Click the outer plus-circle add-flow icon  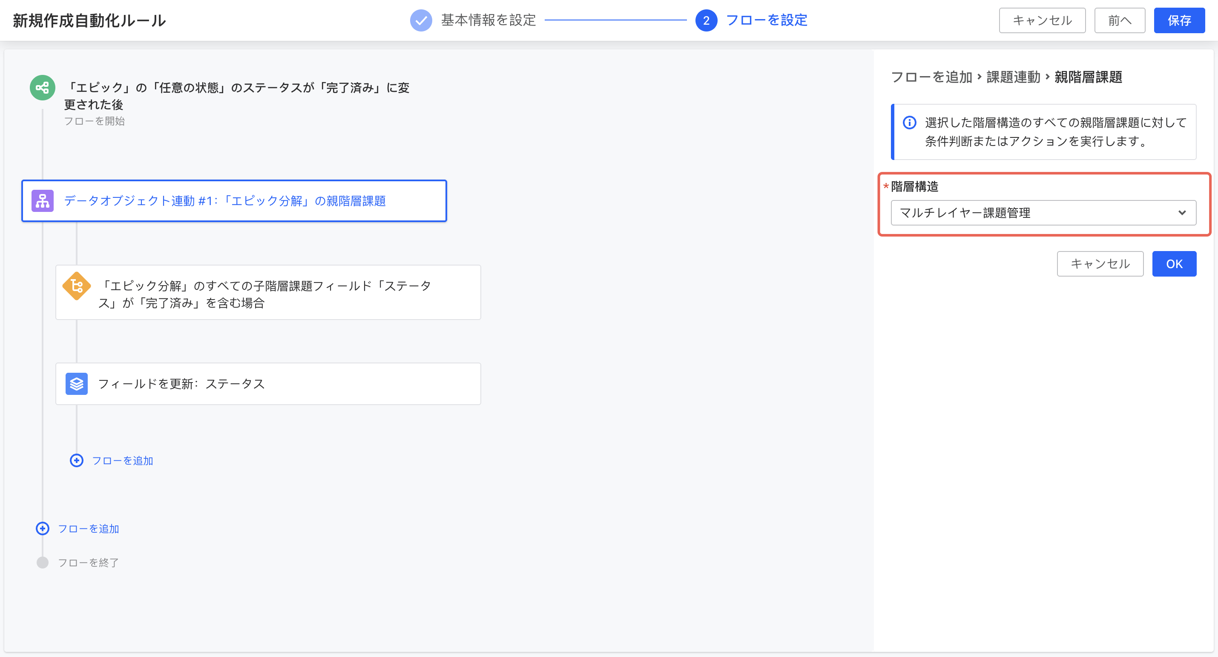(43, 528)
